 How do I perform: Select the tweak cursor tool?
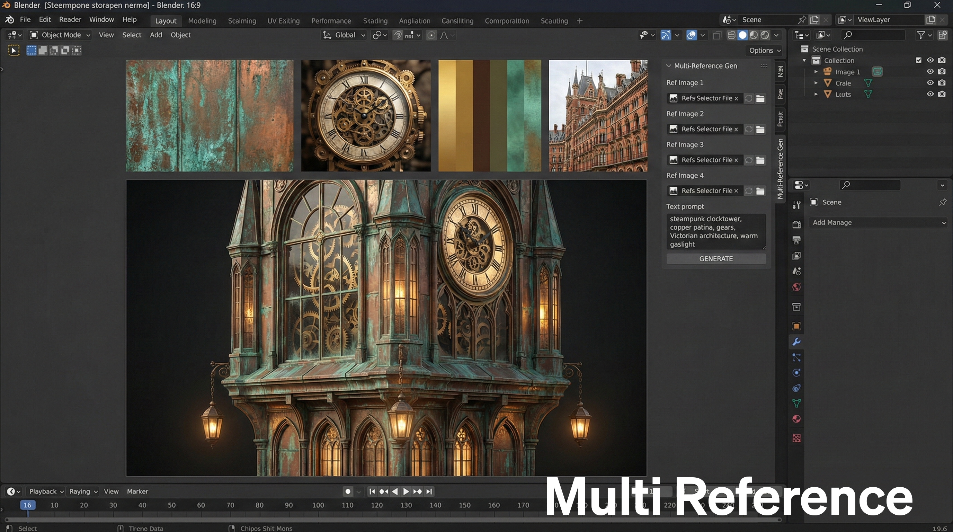[14, 50]
